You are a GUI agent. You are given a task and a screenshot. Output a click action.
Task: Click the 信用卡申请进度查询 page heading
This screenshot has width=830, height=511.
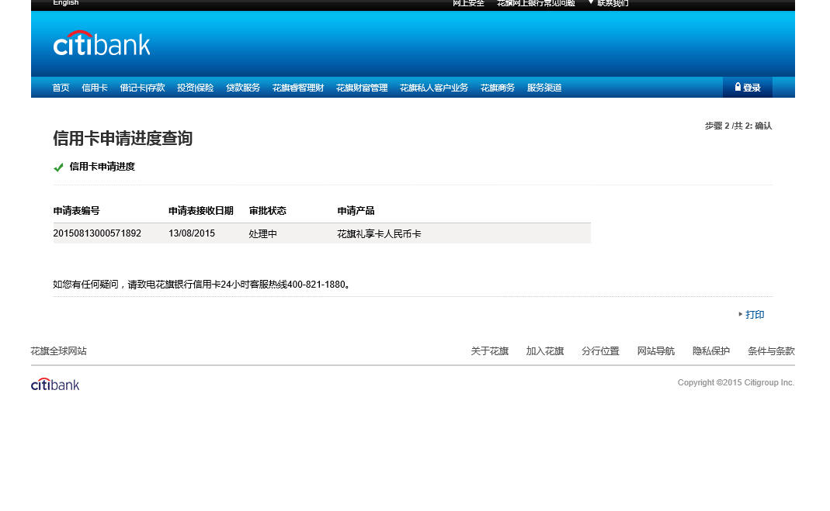click(x=122, y=139)
